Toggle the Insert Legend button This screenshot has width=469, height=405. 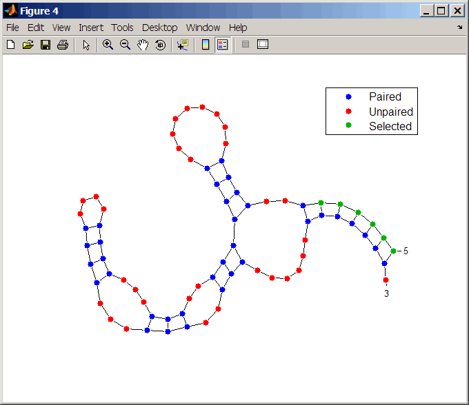223,45
